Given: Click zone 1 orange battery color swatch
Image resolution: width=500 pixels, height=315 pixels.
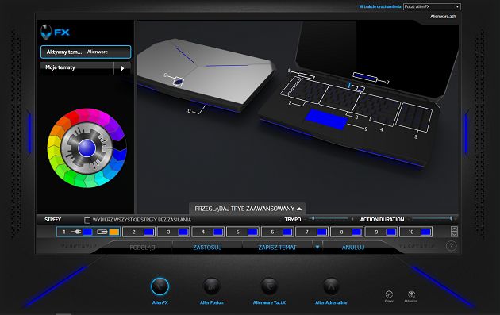Looking at the screenshot, I should pyautogui.click(x=113, y=232).
